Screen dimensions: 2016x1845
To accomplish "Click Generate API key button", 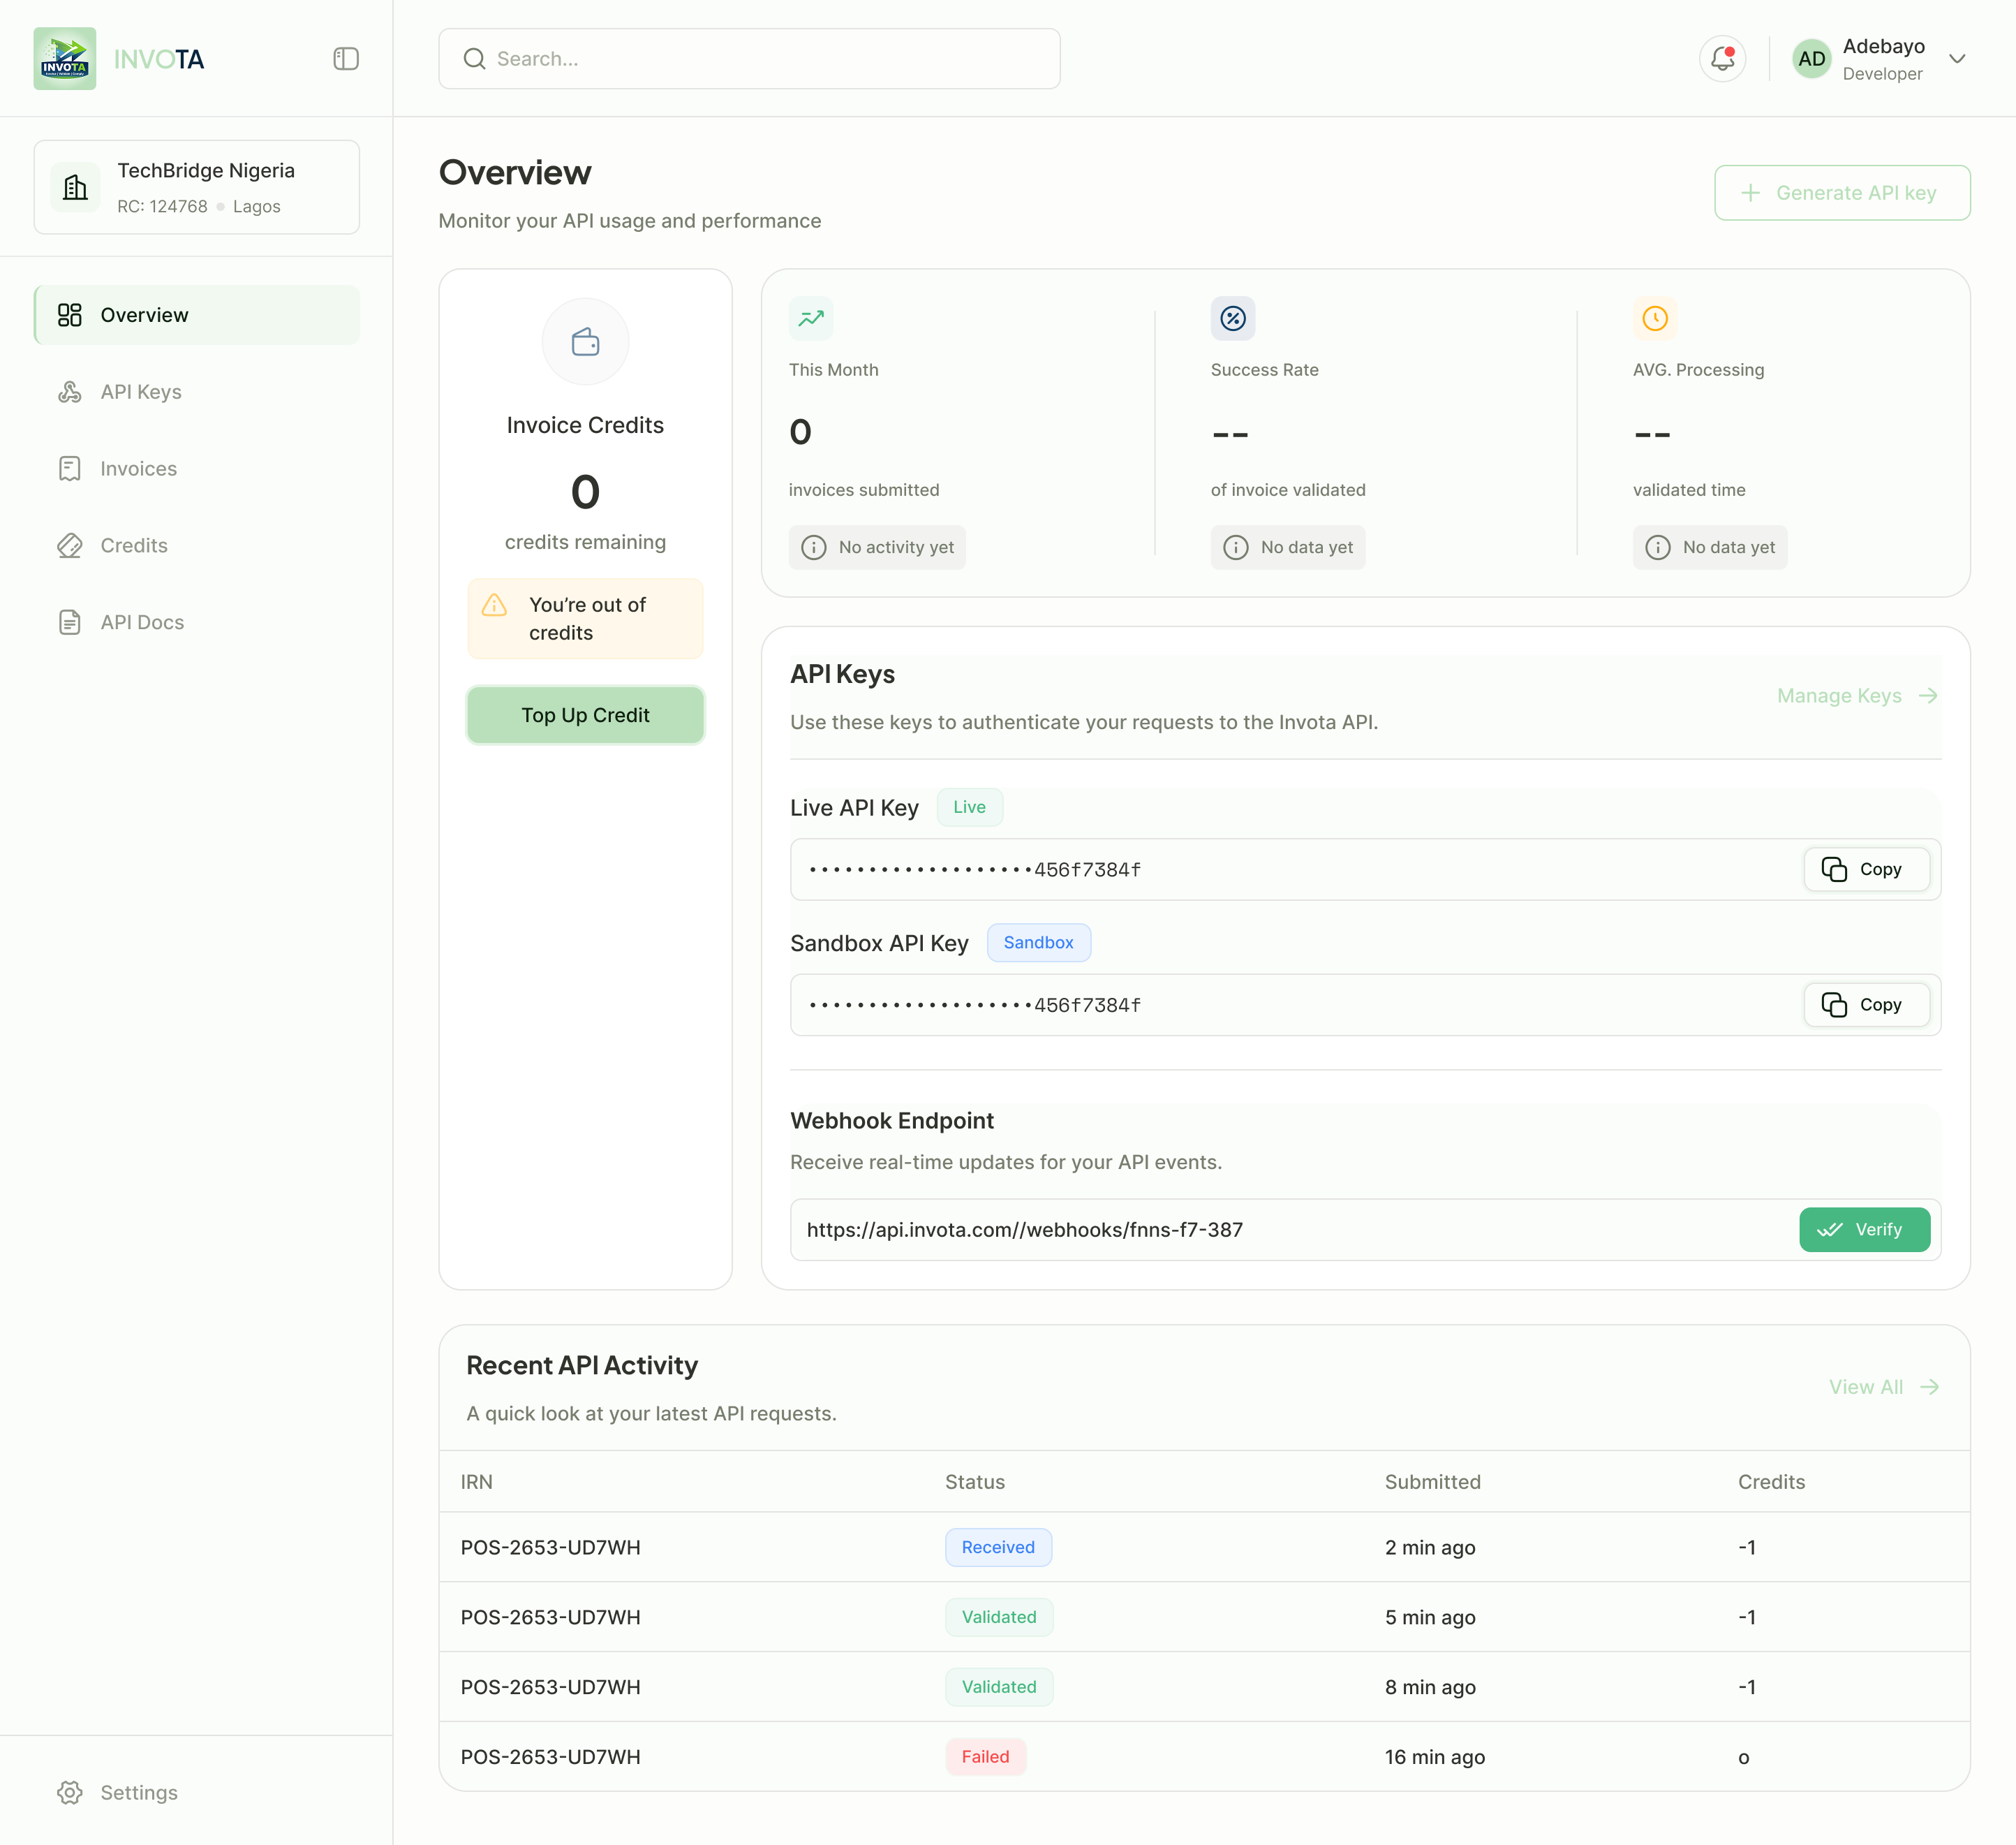I will (x=1842, y=193).
